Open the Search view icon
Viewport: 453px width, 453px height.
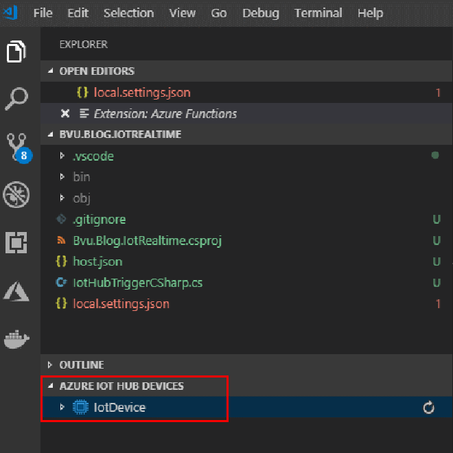tap(16, 98)
